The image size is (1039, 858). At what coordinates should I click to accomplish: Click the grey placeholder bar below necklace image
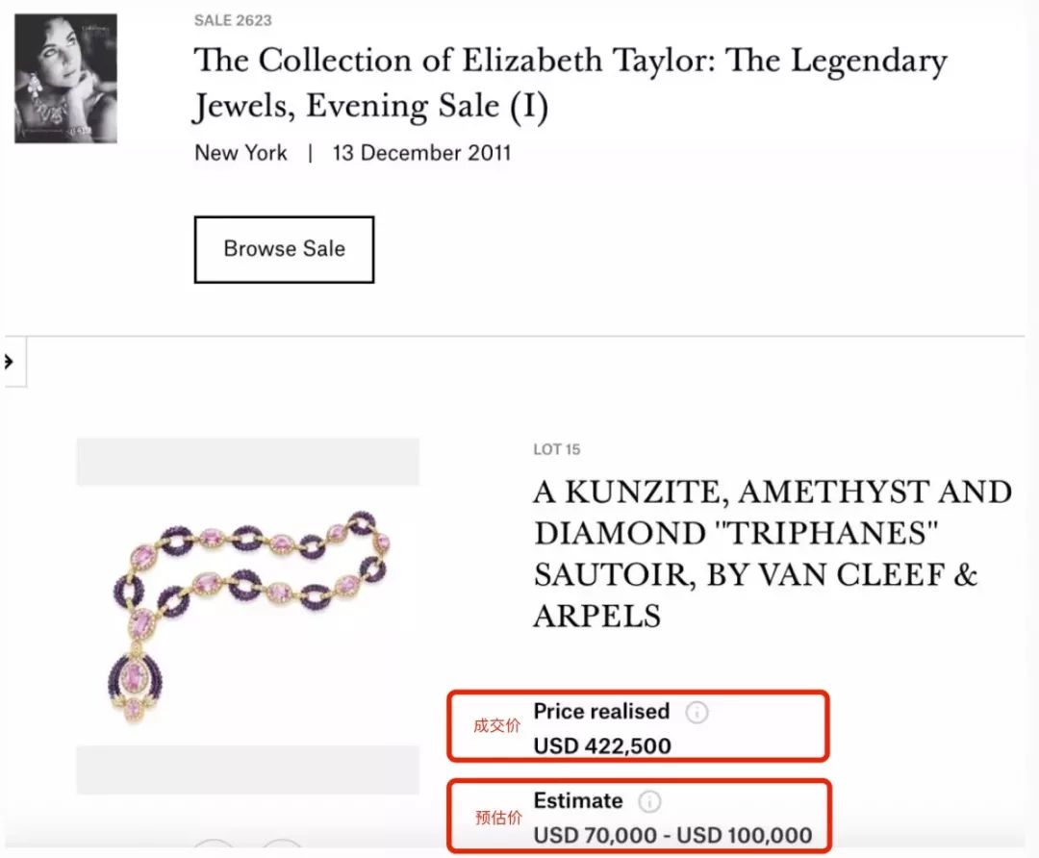tap(247, 770)
